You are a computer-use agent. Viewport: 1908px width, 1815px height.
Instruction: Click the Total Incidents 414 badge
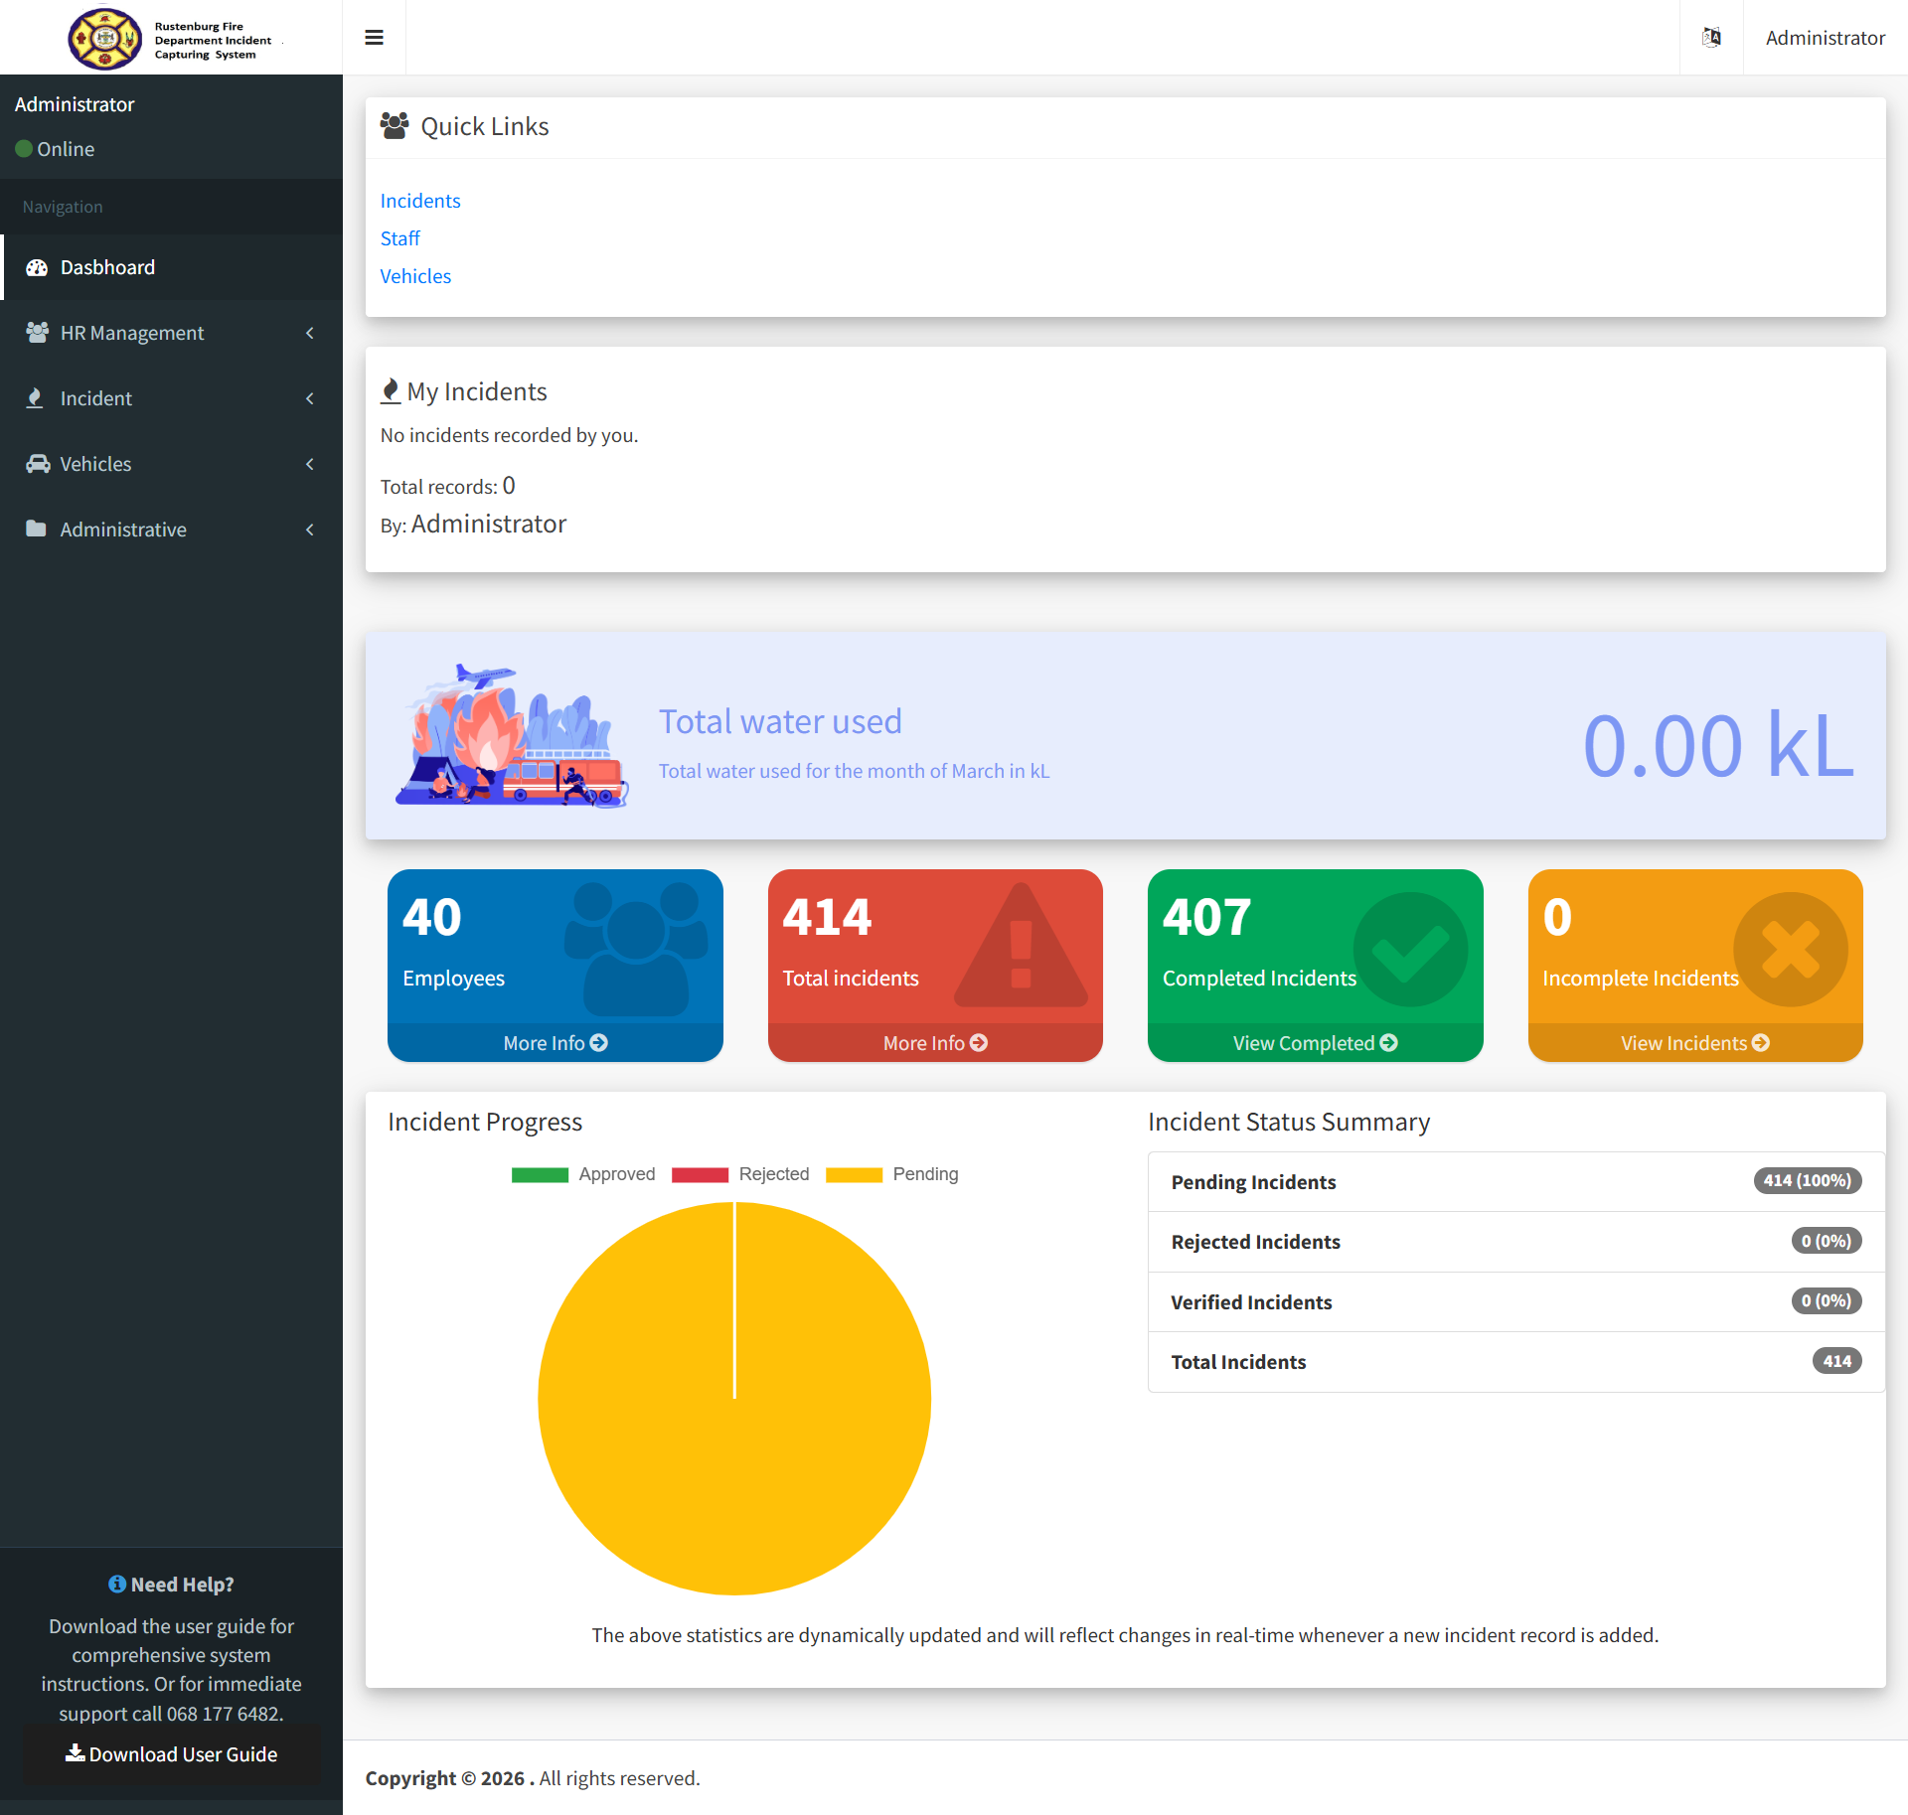click(x=1836, y=1361)
